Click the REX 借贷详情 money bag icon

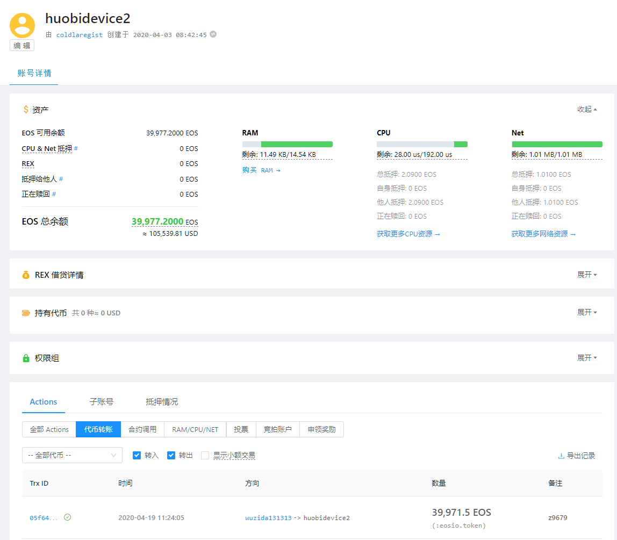point(26,275)
